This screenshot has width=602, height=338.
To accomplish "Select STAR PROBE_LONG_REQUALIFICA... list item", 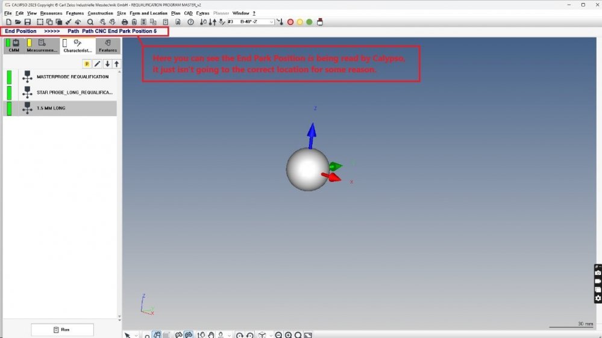I will click(x=74, y=93).
